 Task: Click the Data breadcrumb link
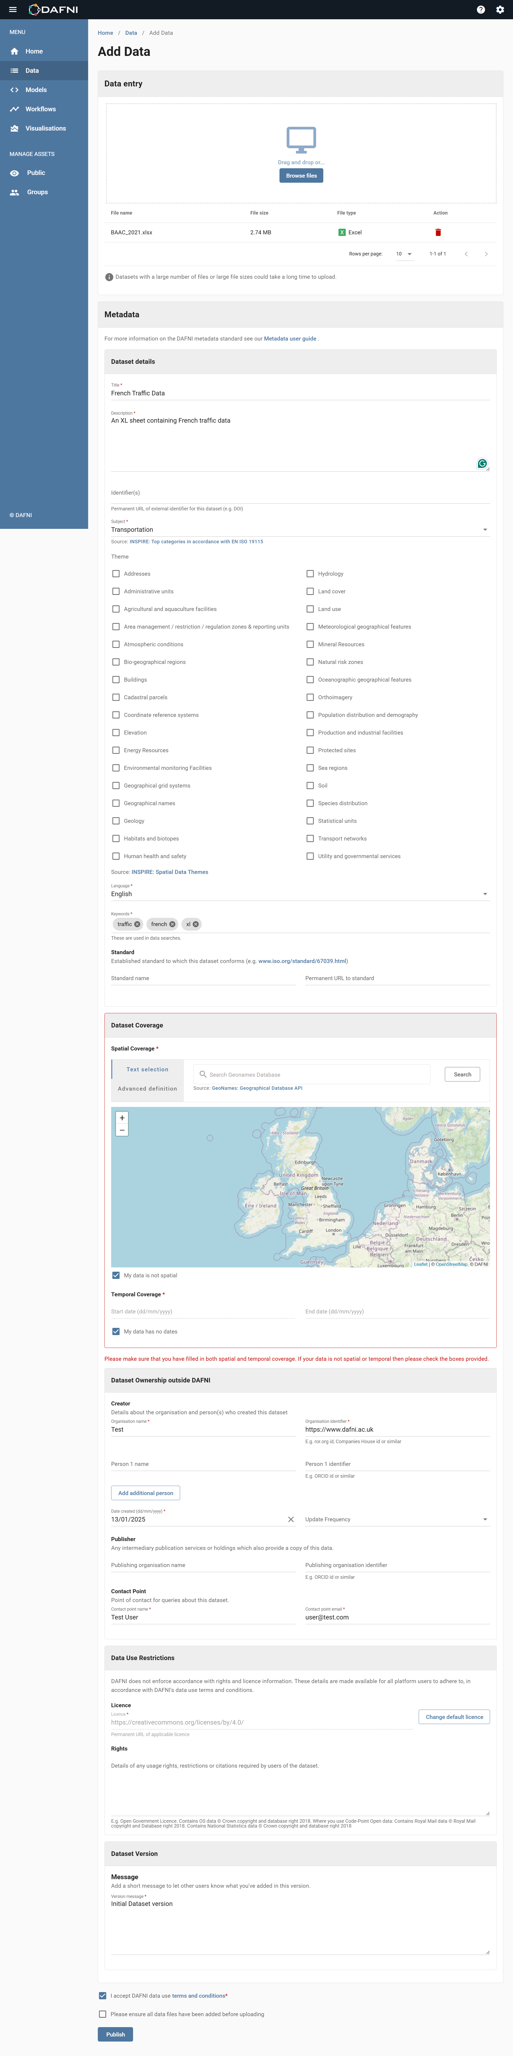(131, 33)
